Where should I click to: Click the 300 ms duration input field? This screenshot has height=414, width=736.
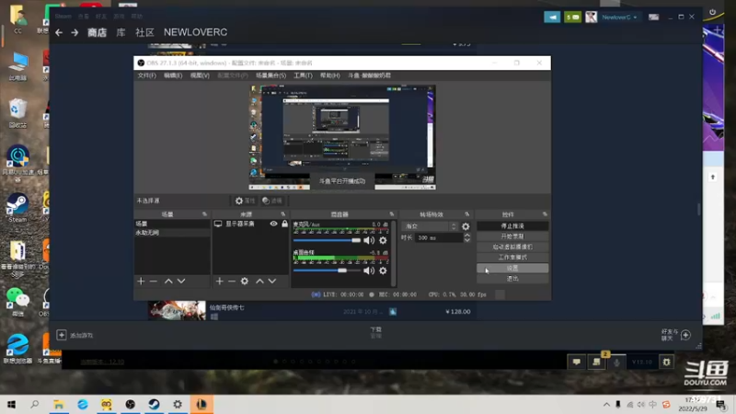point(440,238)
